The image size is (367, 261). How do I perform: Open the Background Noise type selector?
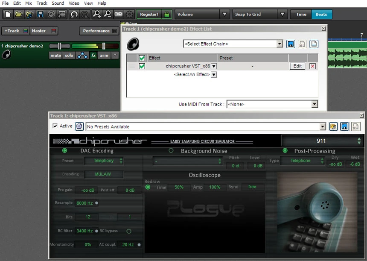tap(187, 161)
